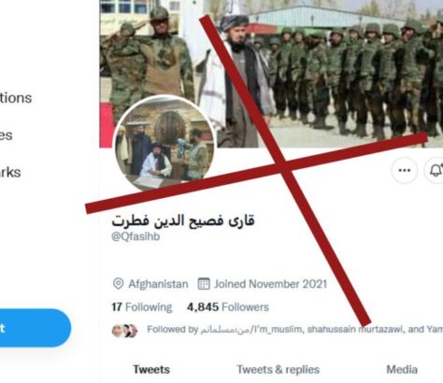Open the three-dots more options button
Image resolution: width=443 pixels, height=383 pixels.
click(405, 170)
